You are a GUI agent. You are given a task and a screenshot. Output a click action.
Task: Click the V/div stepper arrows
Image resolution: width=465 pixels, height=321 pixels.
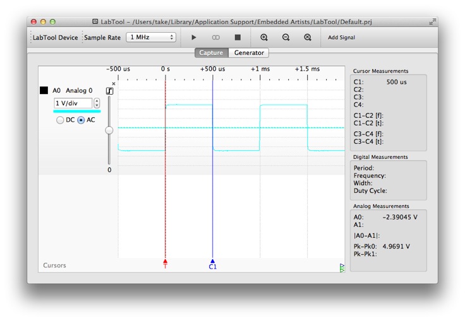[x=97, y=103]
